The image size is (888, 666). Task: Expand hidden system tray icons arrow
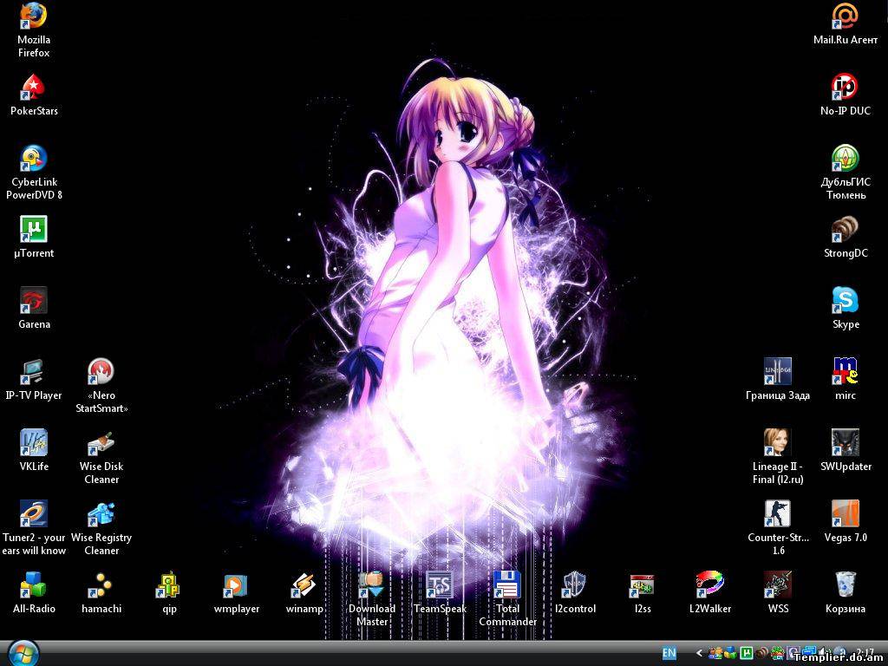pyautogui.click(x=699, y=653)
